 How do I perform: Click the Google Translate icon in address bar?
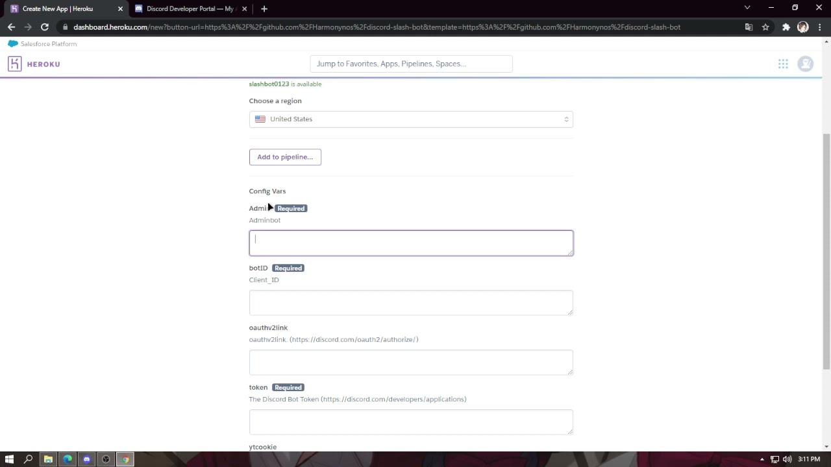pos(749,27)
